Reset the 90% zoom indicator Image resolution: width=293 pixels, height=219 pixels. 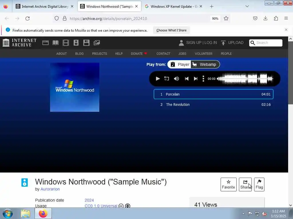click(215, 19)
